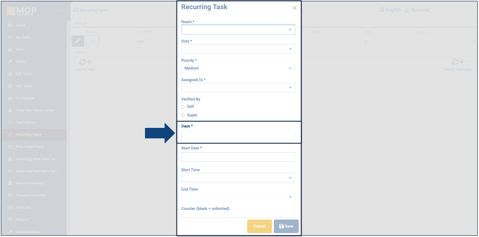479x237 pixels.
Task: Click the Home icon in sidebar
Action: (x=10, y=25)
